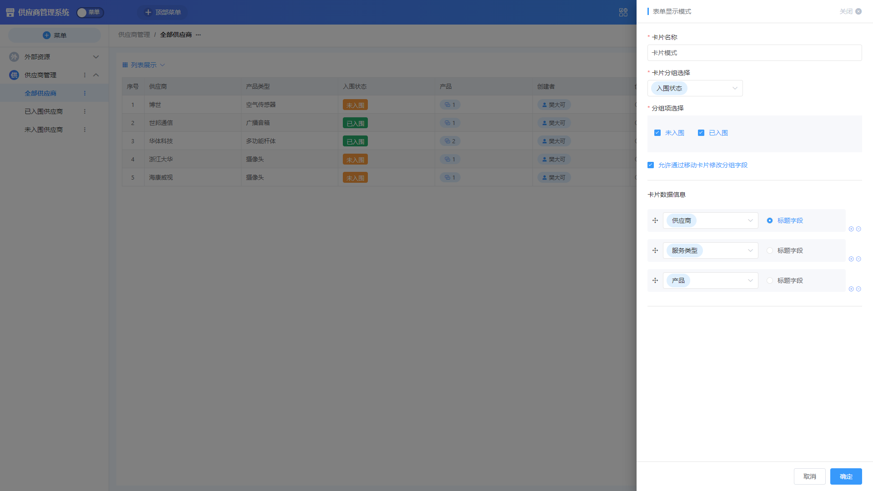This screenshot has height=491, width=873.
Task: Add a field after 服务类型 row
Action: [851, 259]
